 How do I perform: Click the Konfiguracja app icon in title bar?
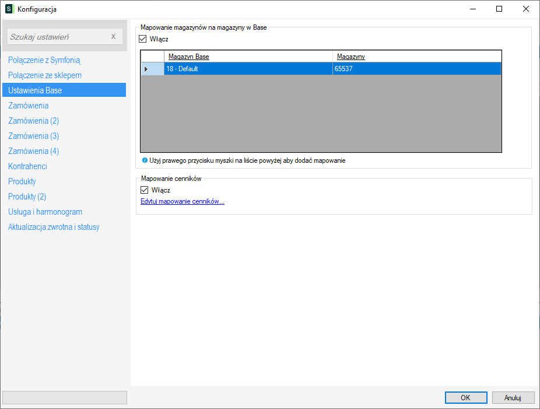(9, 9)
